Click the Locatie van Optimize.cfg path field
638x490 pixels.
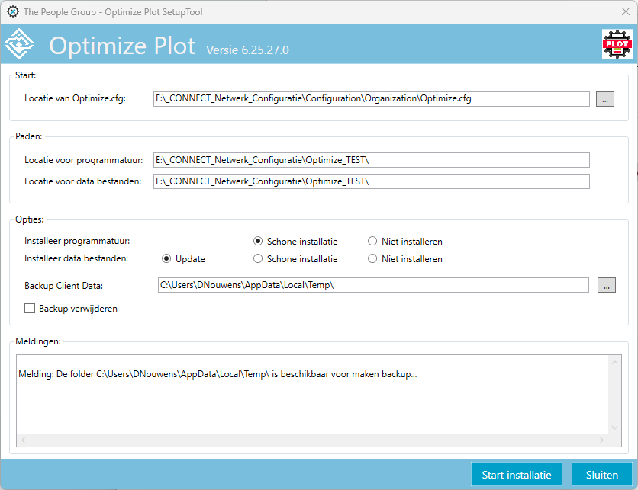point(371,99)
